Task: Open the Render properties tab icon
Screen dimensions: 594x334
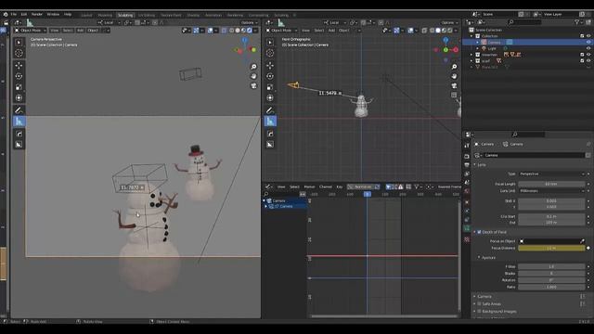Action: [x=467, y=156]
